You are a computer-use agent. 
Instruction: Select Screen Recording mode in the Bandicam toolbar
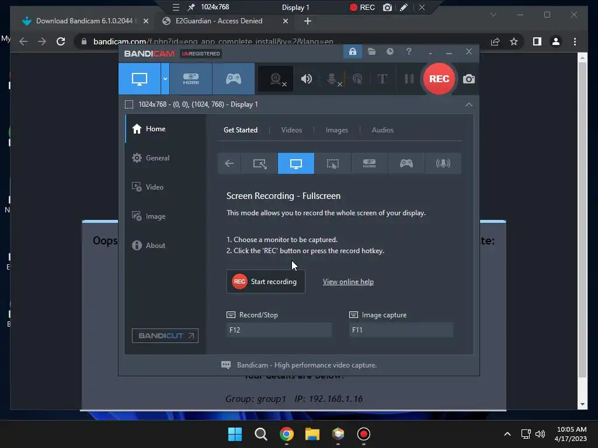140,79
